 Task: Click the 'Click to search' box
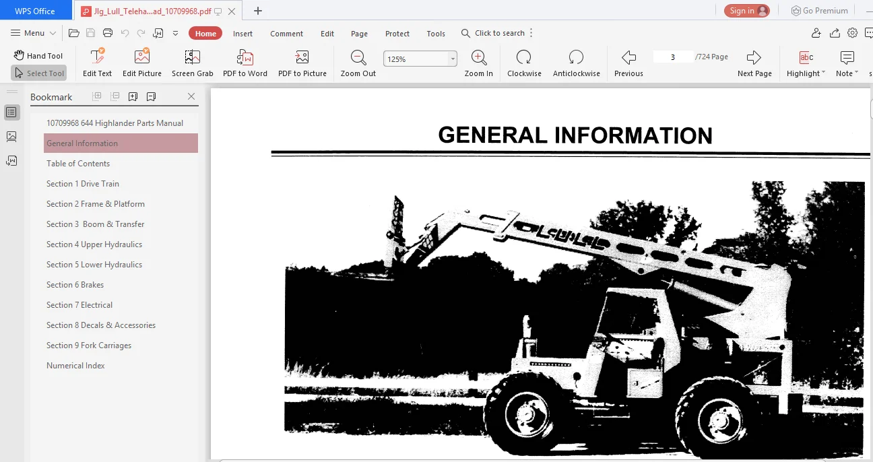tap(493, 33)
